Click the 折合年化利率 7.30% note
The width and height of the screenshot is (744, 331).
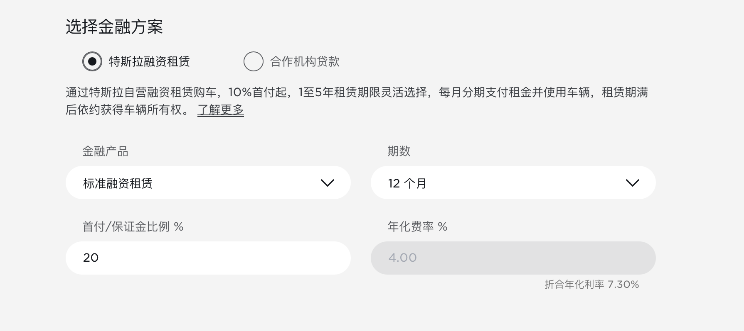(591, 285)
